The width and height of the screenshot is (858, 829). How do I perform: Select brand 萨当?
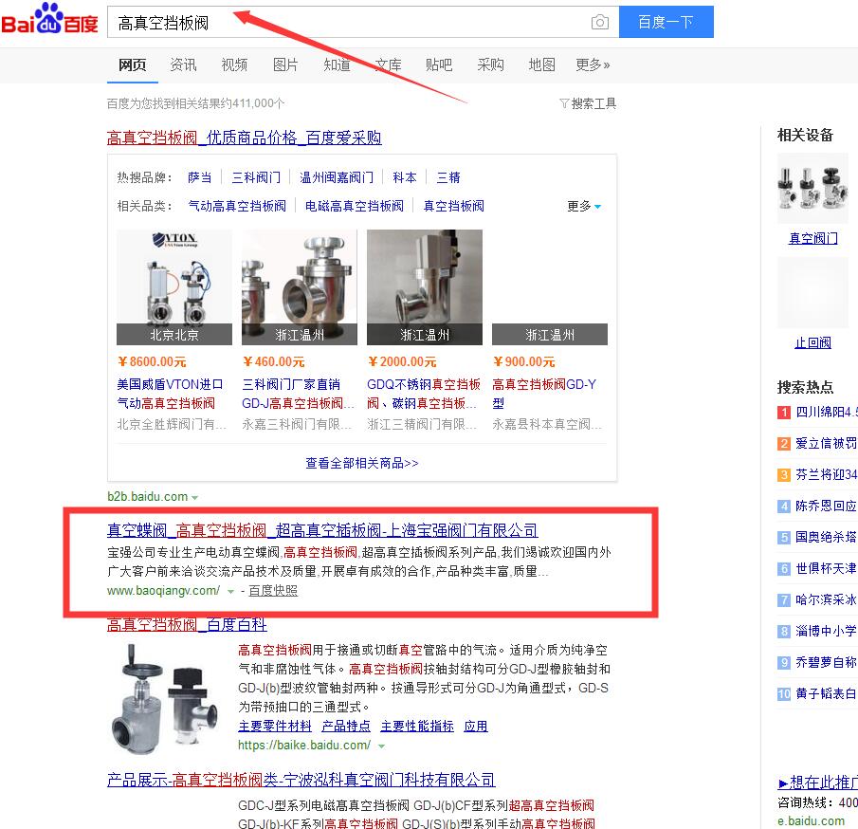(199, 177)
